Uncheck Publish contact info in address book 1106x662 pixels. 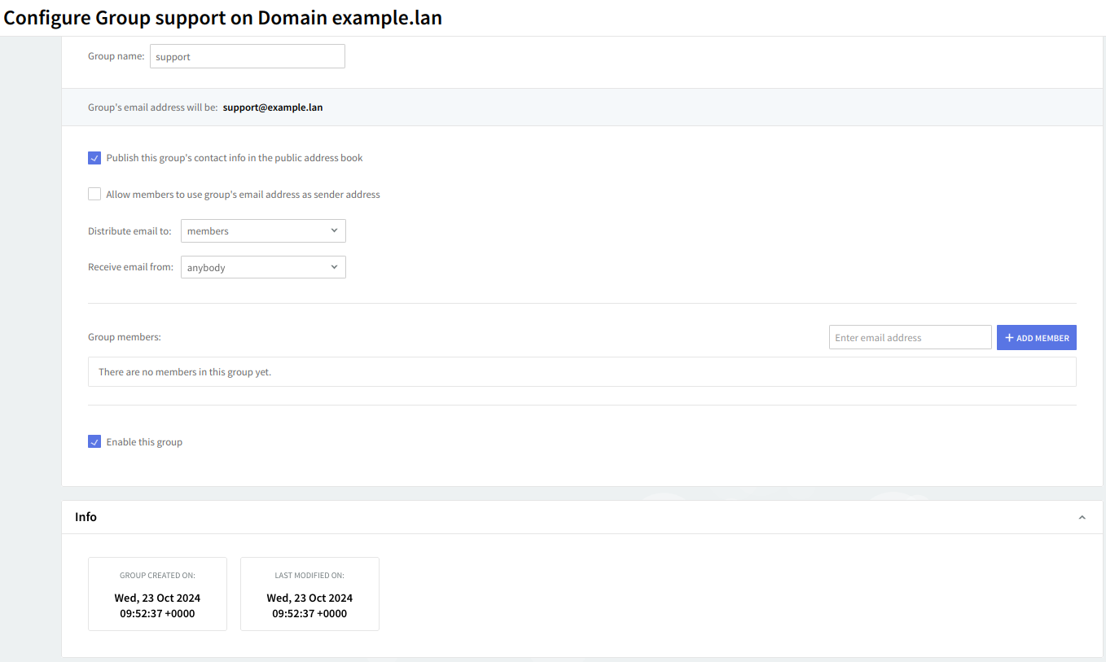(x=94, y=158)
